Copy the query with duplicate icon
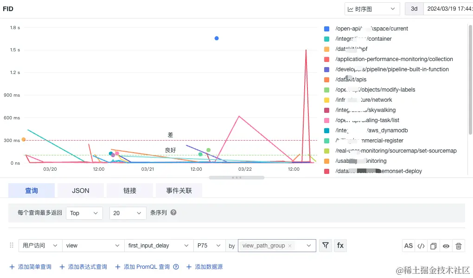473x278 pixels. click(434, 246)
